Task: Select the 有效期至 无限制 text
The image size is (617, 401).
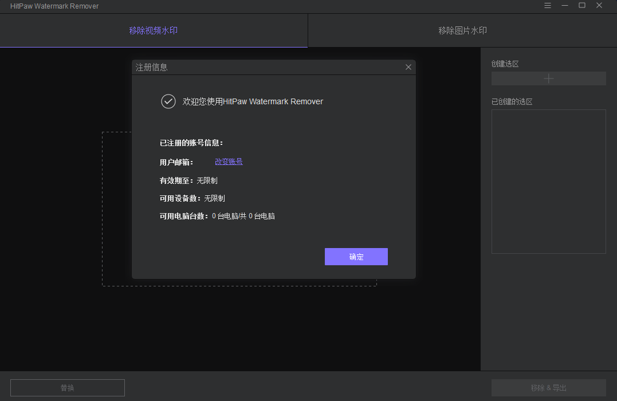Action: point(188,180)
